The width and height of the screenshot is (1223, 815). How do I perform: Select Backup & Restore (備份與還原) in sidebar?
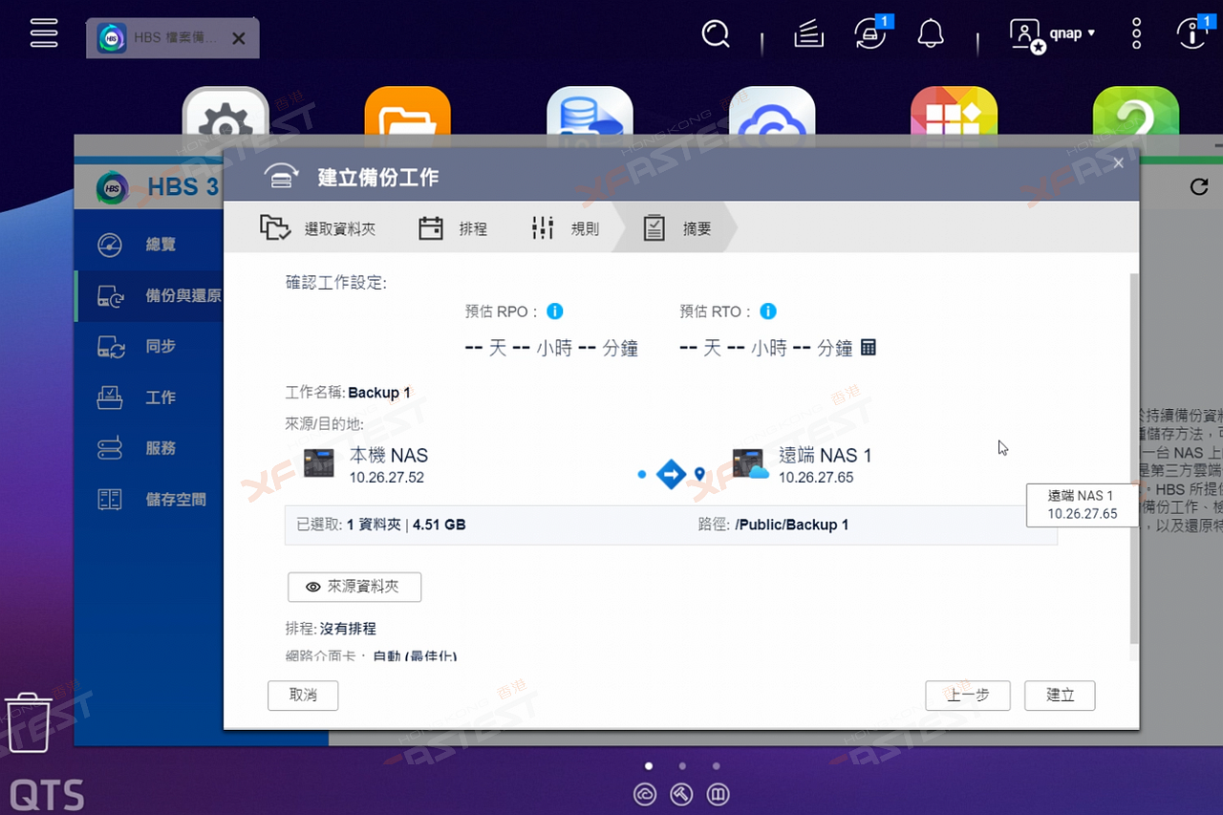pyautogui.click(x=149, y=296)
